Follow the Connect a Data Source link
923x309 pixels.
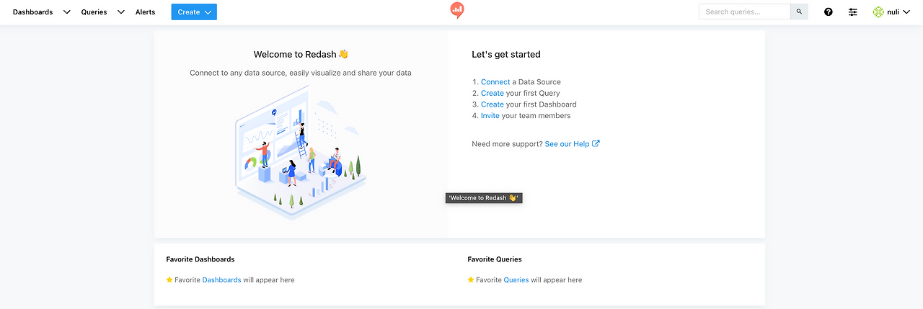[495, 82]
